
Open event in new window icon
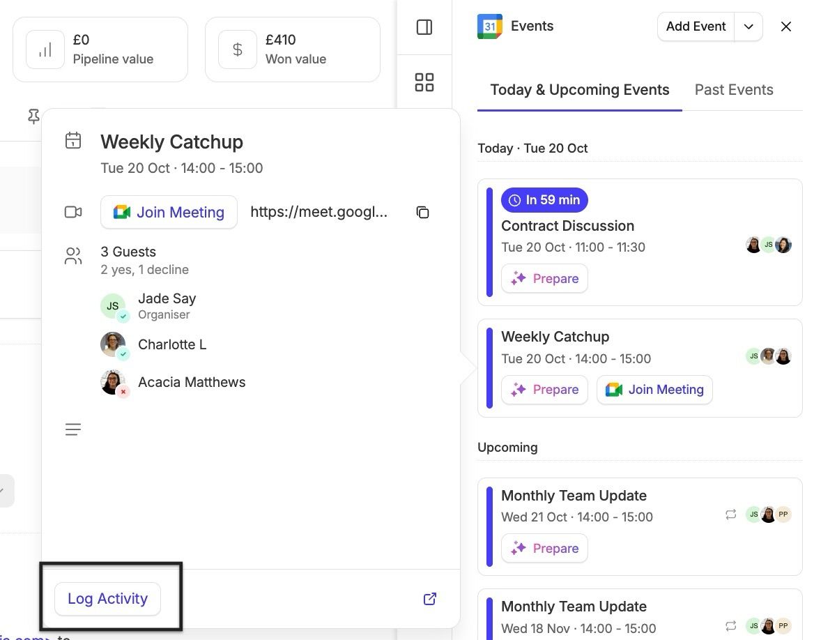[x=430, y=599]
